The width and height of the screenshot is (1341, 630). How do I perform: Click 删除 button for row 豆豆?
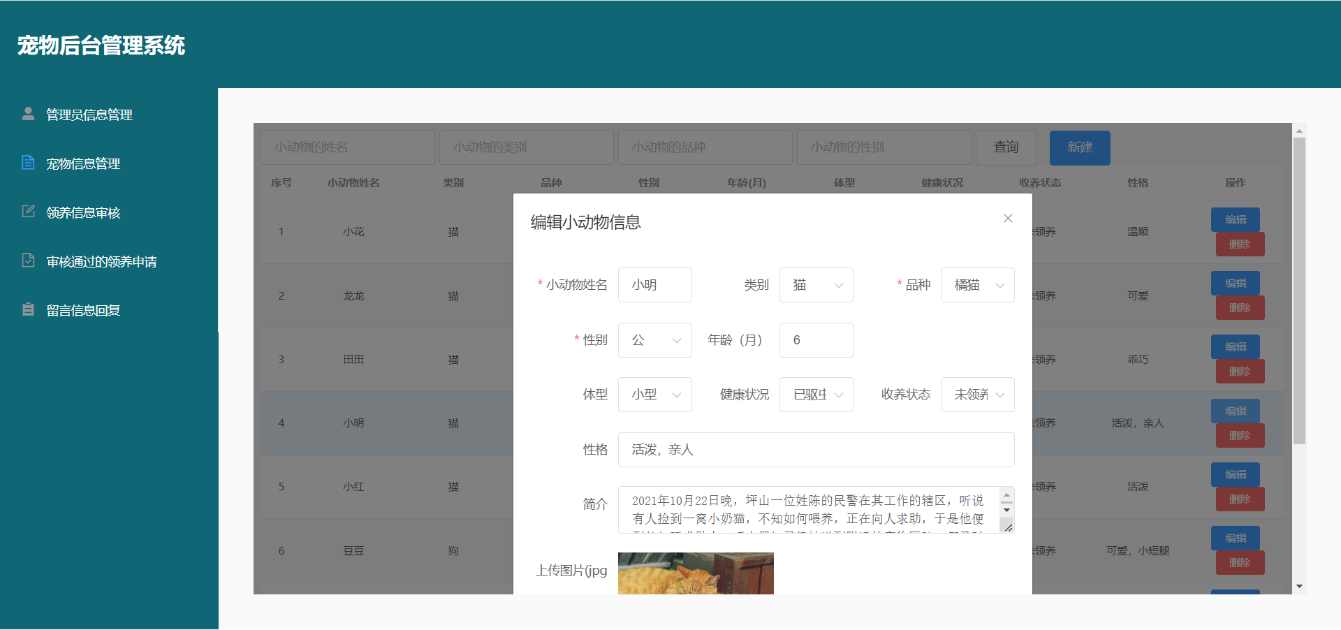1240,563
